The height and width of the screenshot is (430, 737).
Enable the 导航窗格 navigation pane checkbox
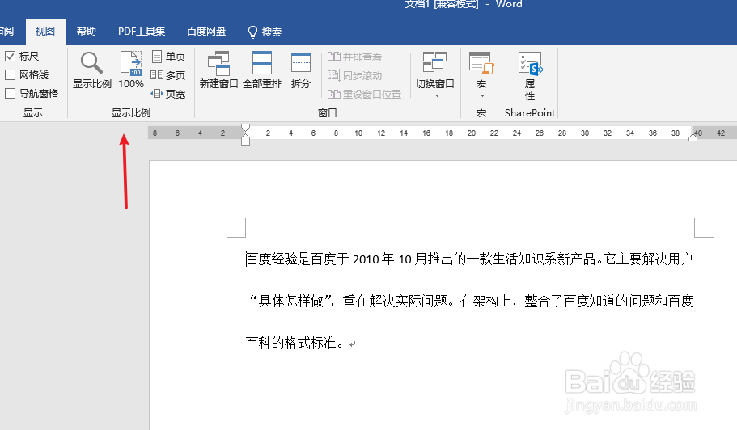pos(11,94)
